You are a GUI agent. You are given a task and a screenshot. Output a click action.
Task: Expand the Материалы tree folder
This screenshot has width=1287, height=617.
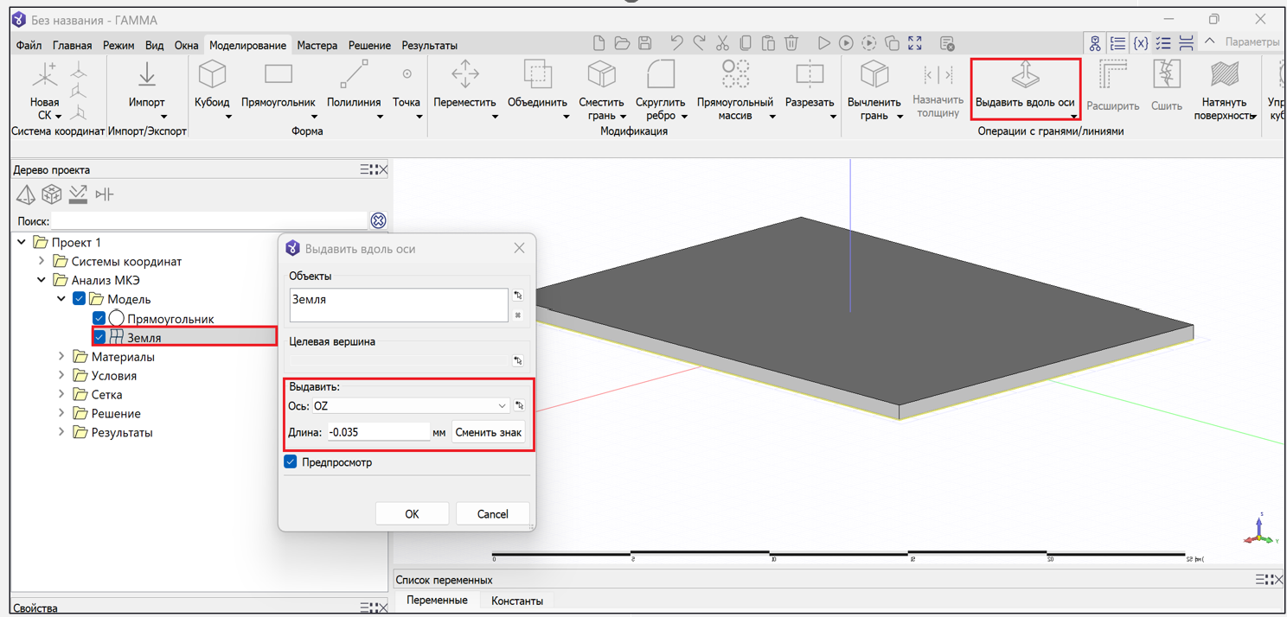[61, 357]
